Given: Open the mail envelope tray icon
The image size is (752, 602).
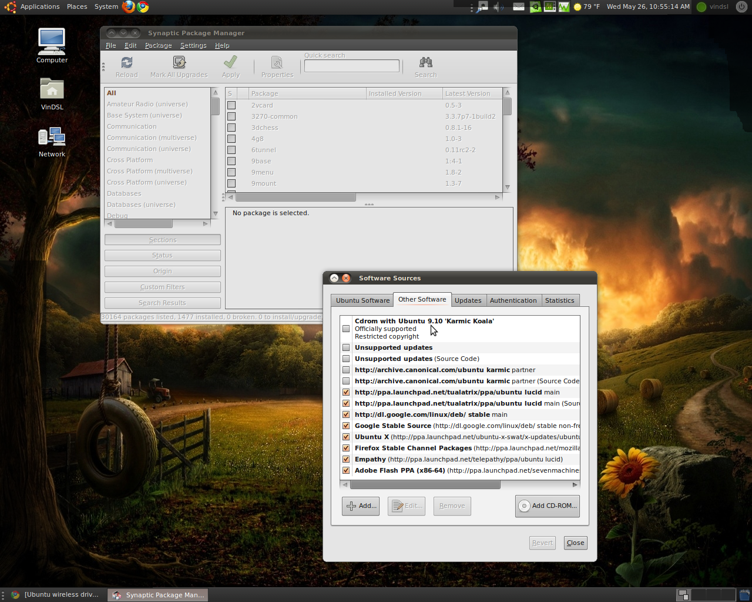Looking at the screenshot, I should click(519, 6).
